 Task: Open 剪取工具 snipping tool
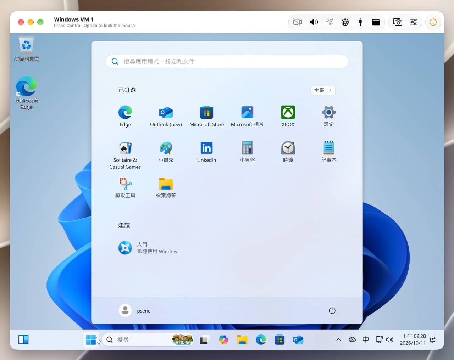[x=125, y=187]
